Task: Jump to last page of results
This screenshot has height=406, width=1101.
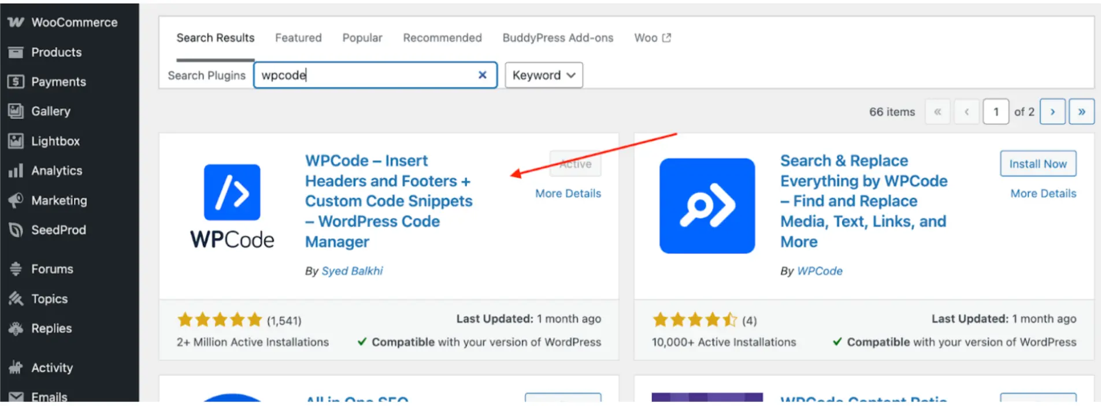Action: tap(1081, 112)
